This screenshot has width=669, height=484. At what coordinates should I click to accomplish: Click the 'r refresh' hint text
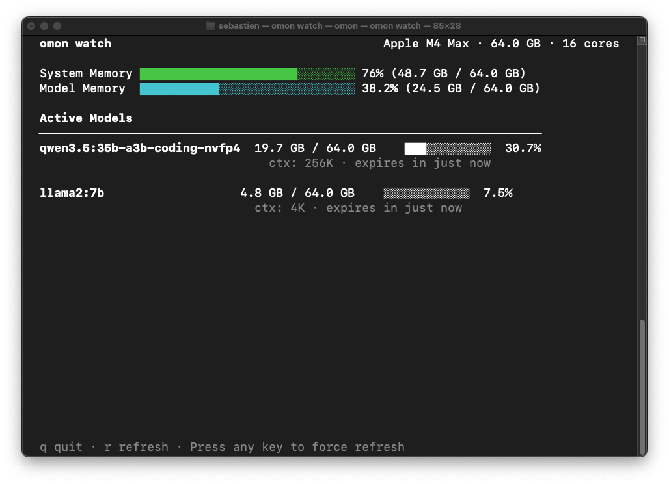click(136, 447)
